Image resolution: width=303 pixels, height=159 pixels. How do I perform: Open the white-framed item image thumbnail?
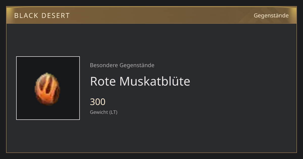pos(48,88)
